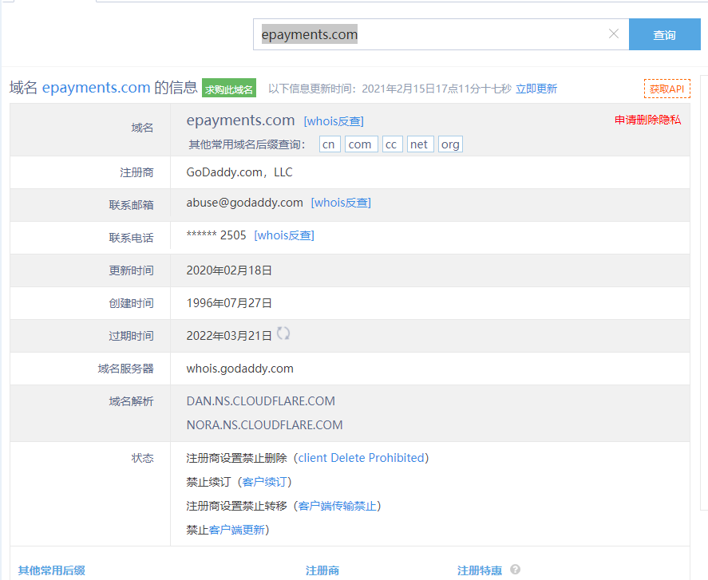
Task: Select the com domain suffix option
Action: [x=360, y=144]
